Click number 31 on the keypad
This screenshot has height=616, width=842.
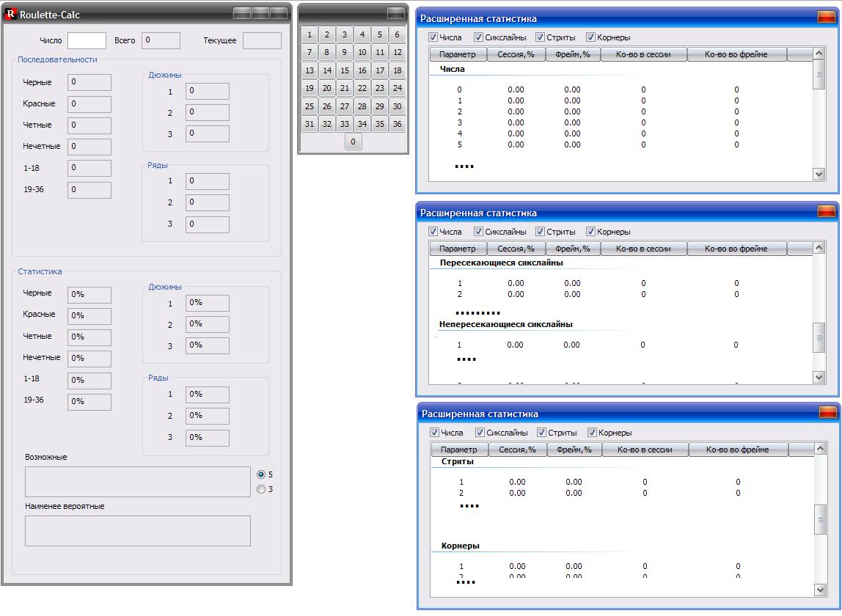tap(310, 124)
